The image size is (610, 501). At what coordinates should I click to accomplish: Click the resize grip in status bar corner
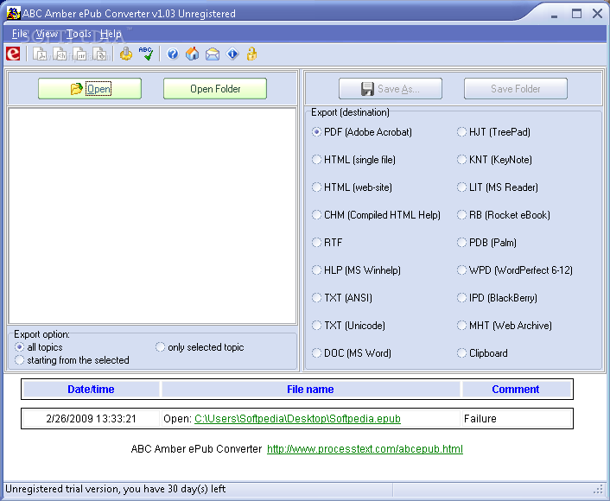click(x=598, y=489)
